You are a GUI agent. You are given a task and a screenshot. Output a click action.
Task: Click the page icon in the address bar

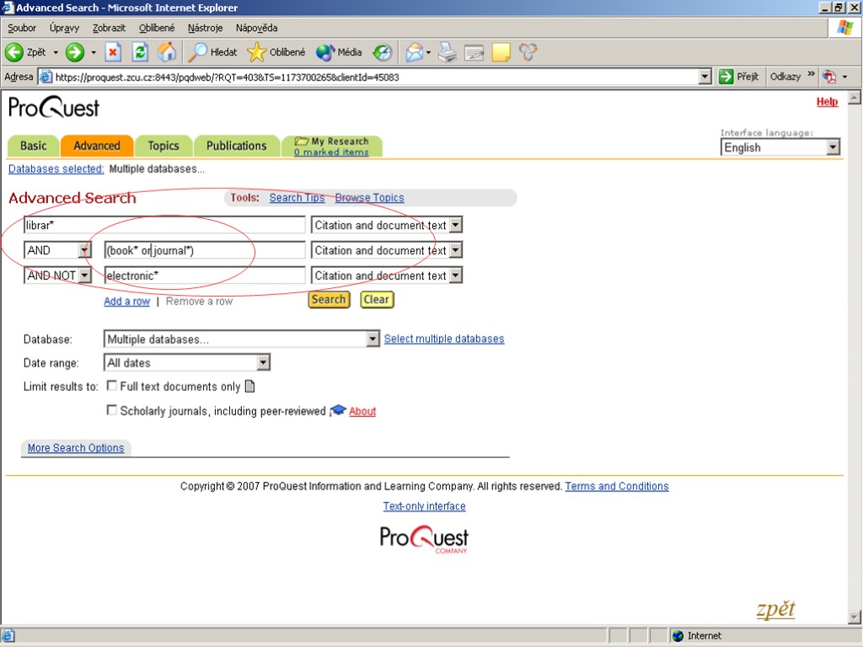46,77
